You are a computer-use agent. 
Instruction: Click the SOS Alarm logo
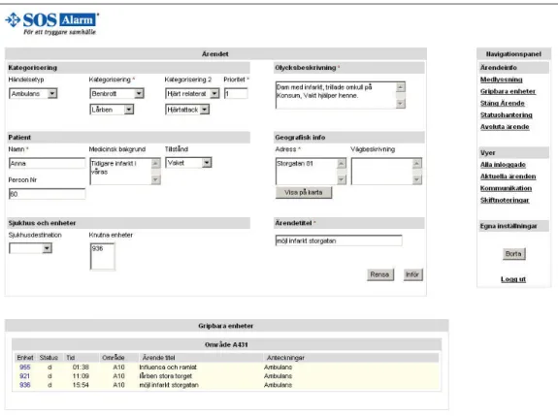[52, 23]
